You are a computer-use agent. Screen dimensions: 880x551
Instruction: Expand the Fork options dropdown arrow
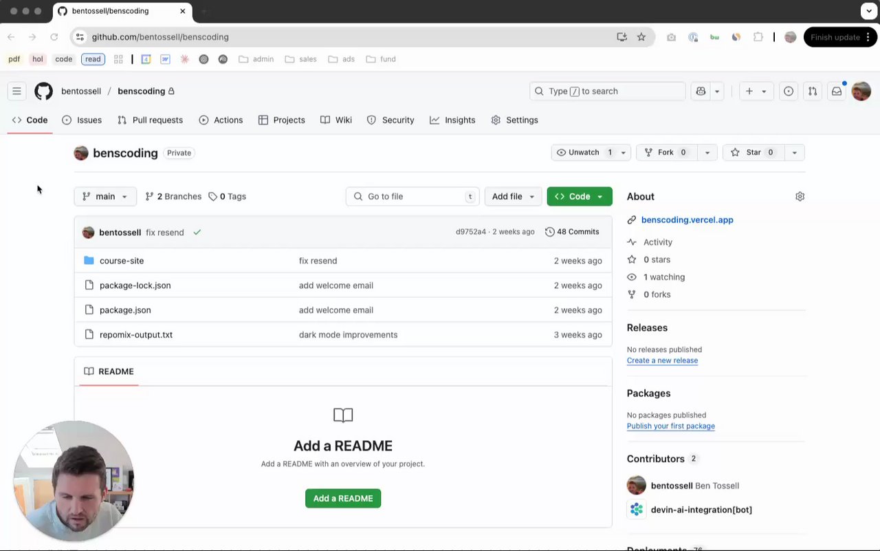pos(707,152)
